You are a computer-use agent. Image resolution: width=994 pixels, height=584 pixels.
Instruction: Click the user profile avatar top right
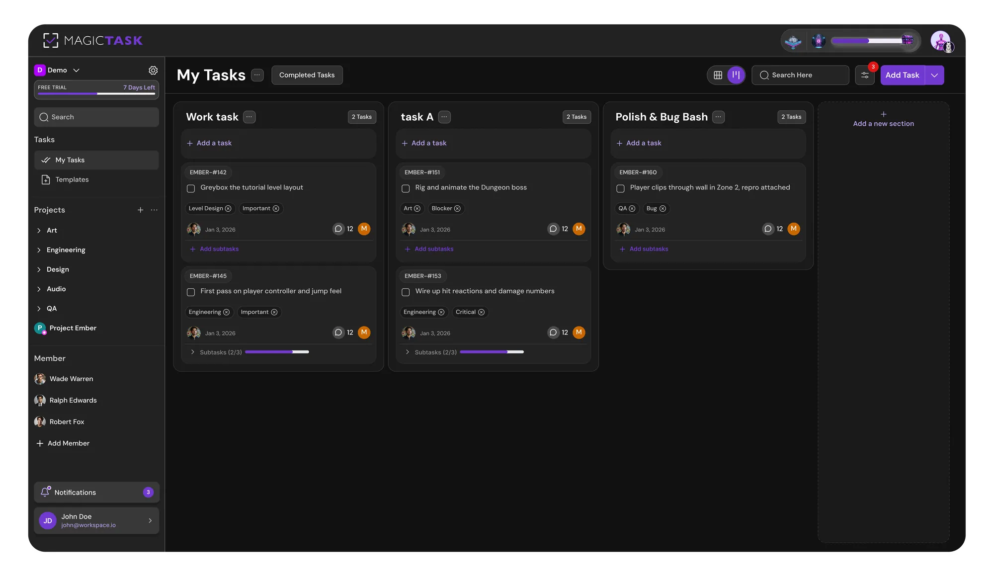(941, 41)
